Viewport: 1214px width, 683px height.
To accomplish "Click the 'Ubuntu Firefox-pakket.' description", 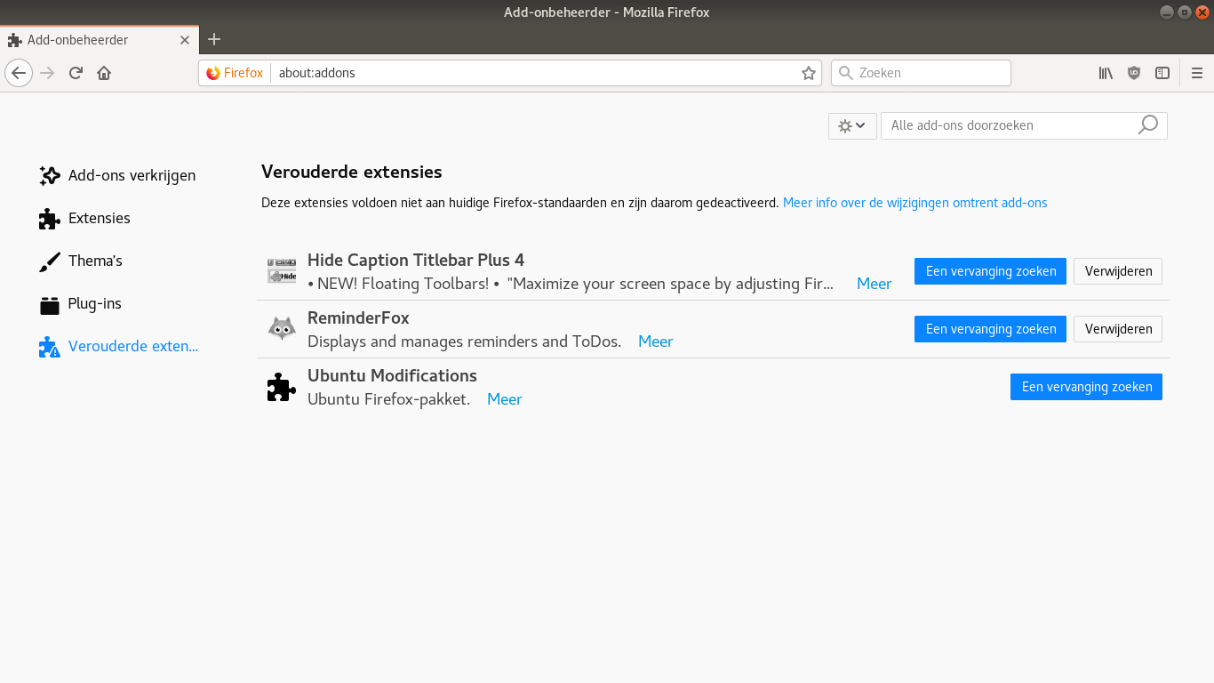I will click(388, 399).
